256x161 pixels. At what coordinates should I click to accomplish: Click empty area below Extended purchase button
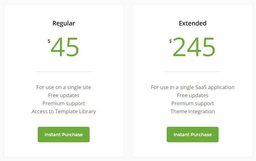(x=193, y=150)
